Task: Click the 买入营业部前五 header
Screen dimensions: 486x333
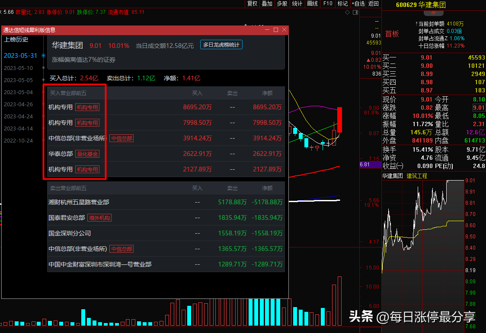Action: click(68, 93)
